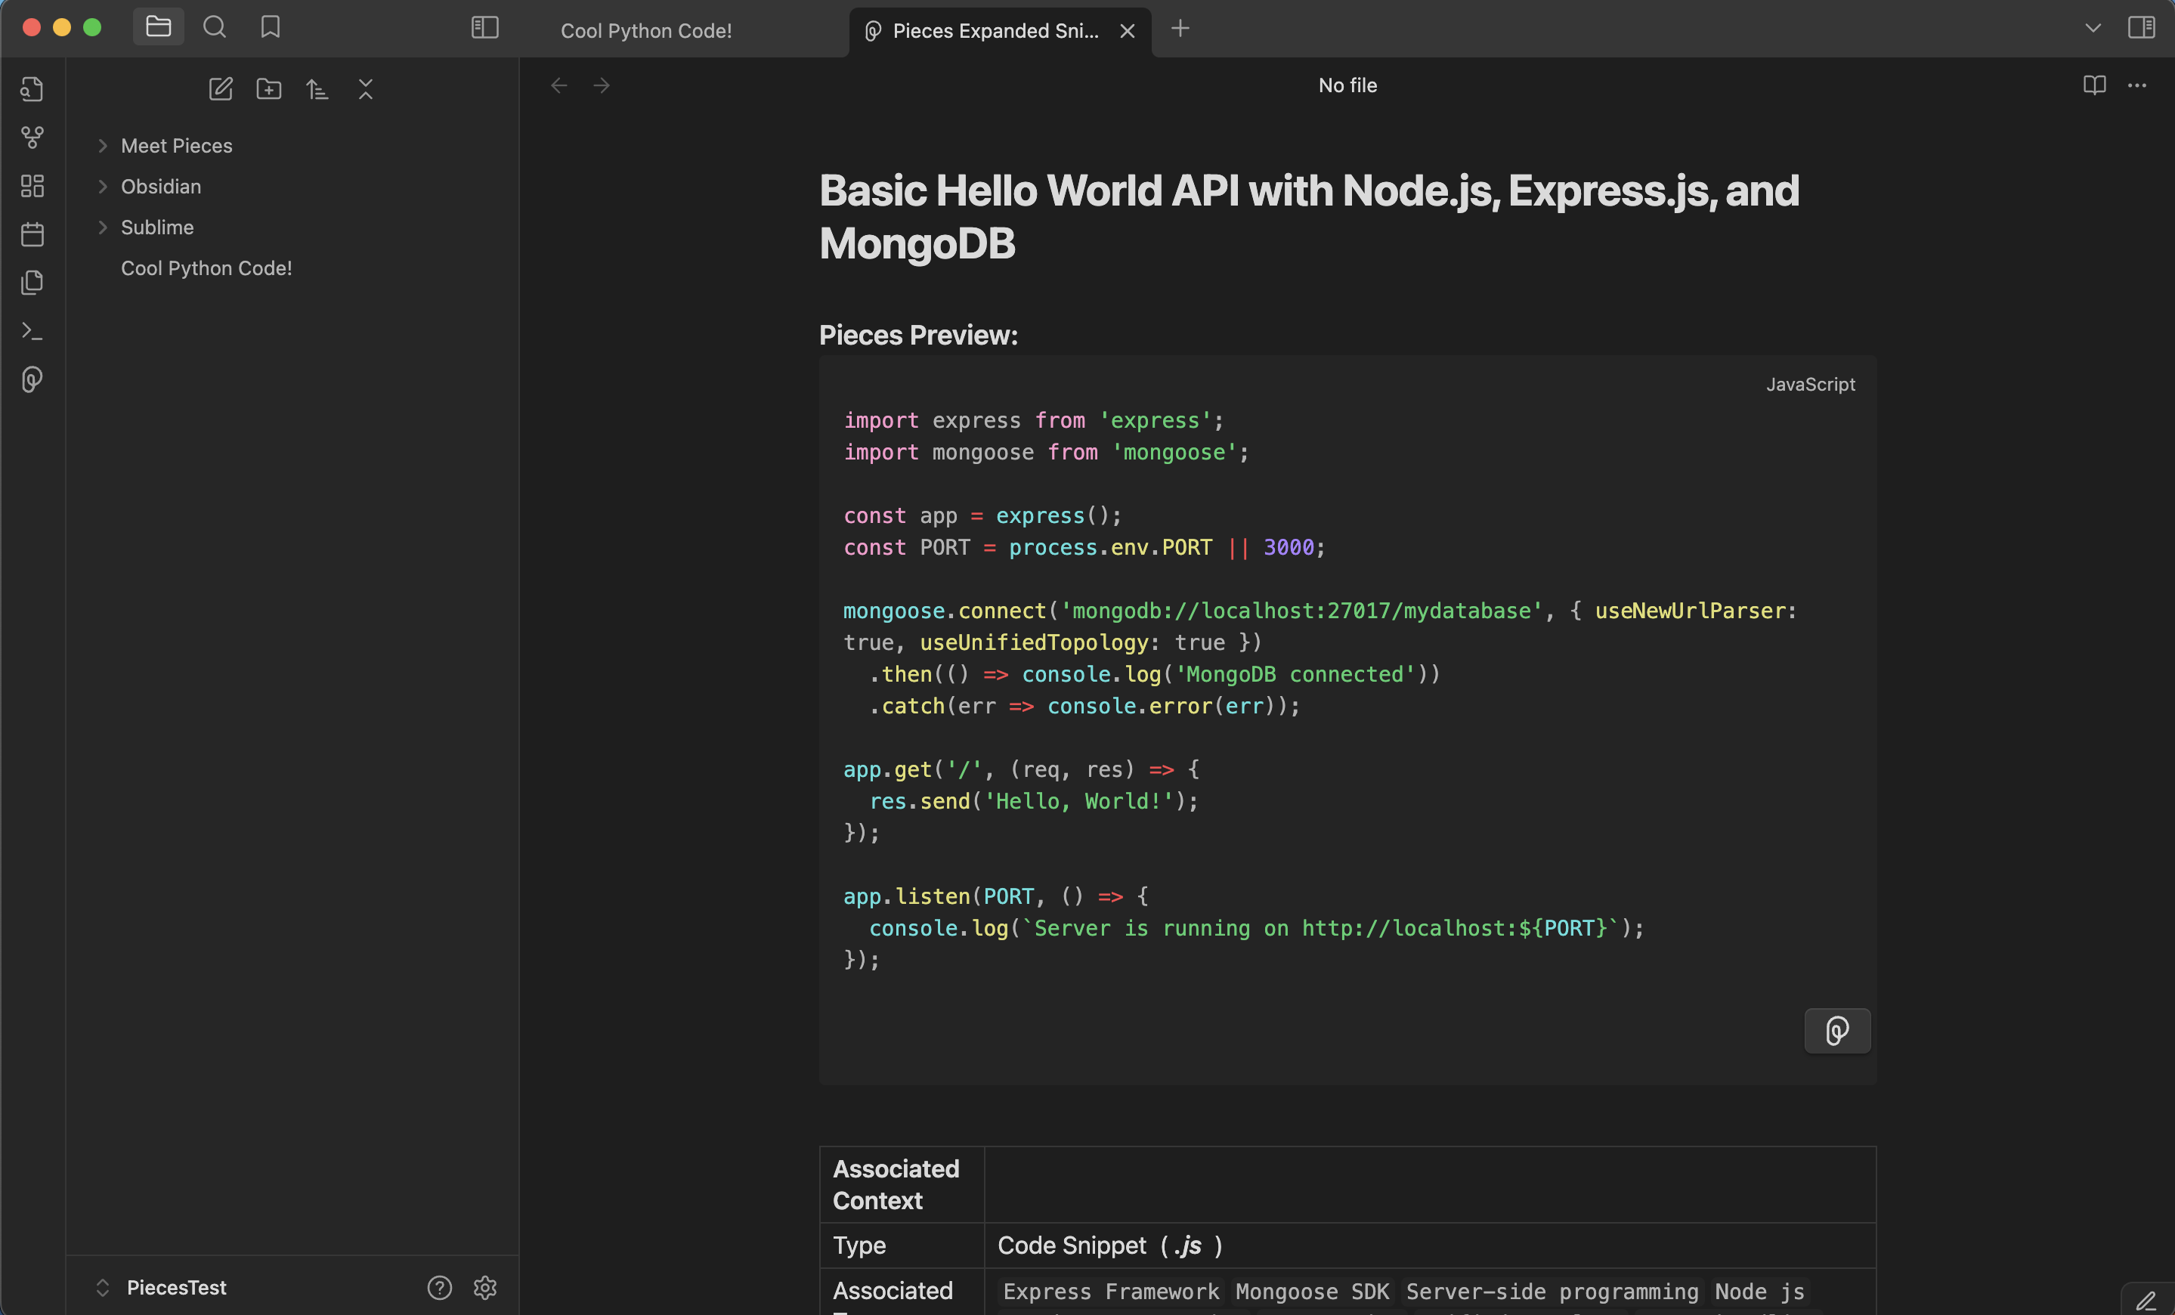This screenshot has width=2175, height=1315.
Task: Open the templates copy ribbon icon
Action: [32, 283]
